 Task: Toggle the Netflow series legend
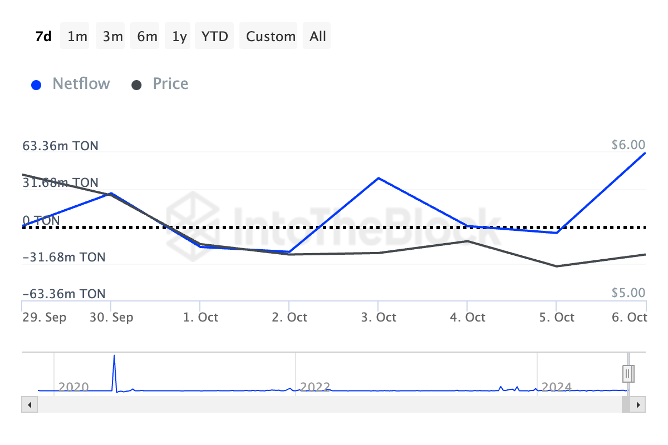tap(81, 84)
